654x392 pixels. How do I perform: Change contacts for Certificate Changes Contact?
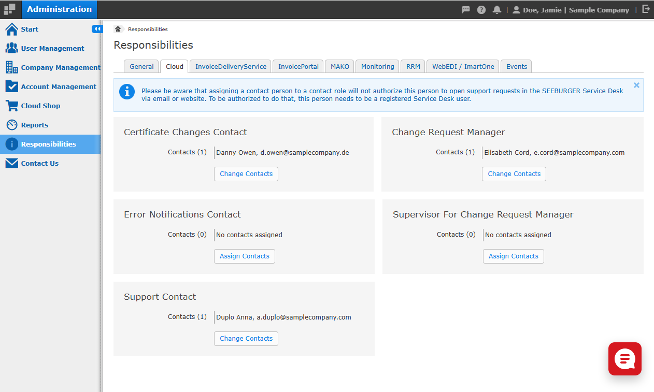246,174
